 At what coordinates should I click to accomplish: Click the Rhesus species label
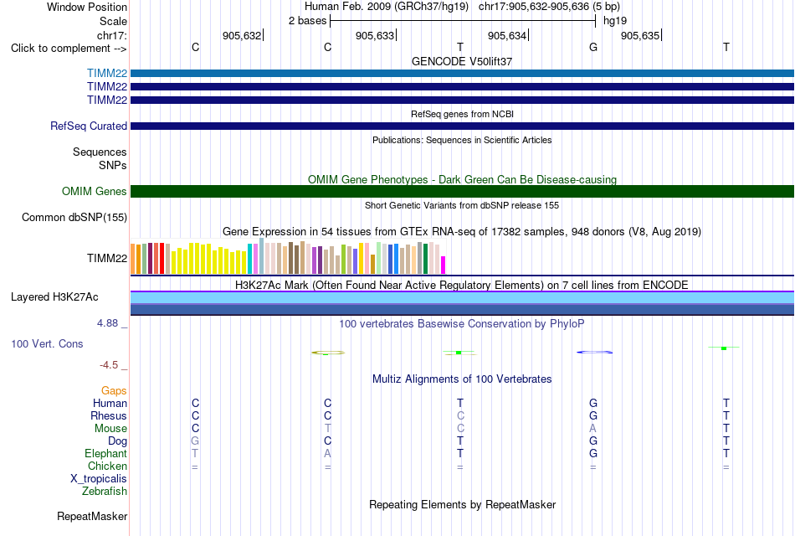pyautogui.click(x=109, y=416)
